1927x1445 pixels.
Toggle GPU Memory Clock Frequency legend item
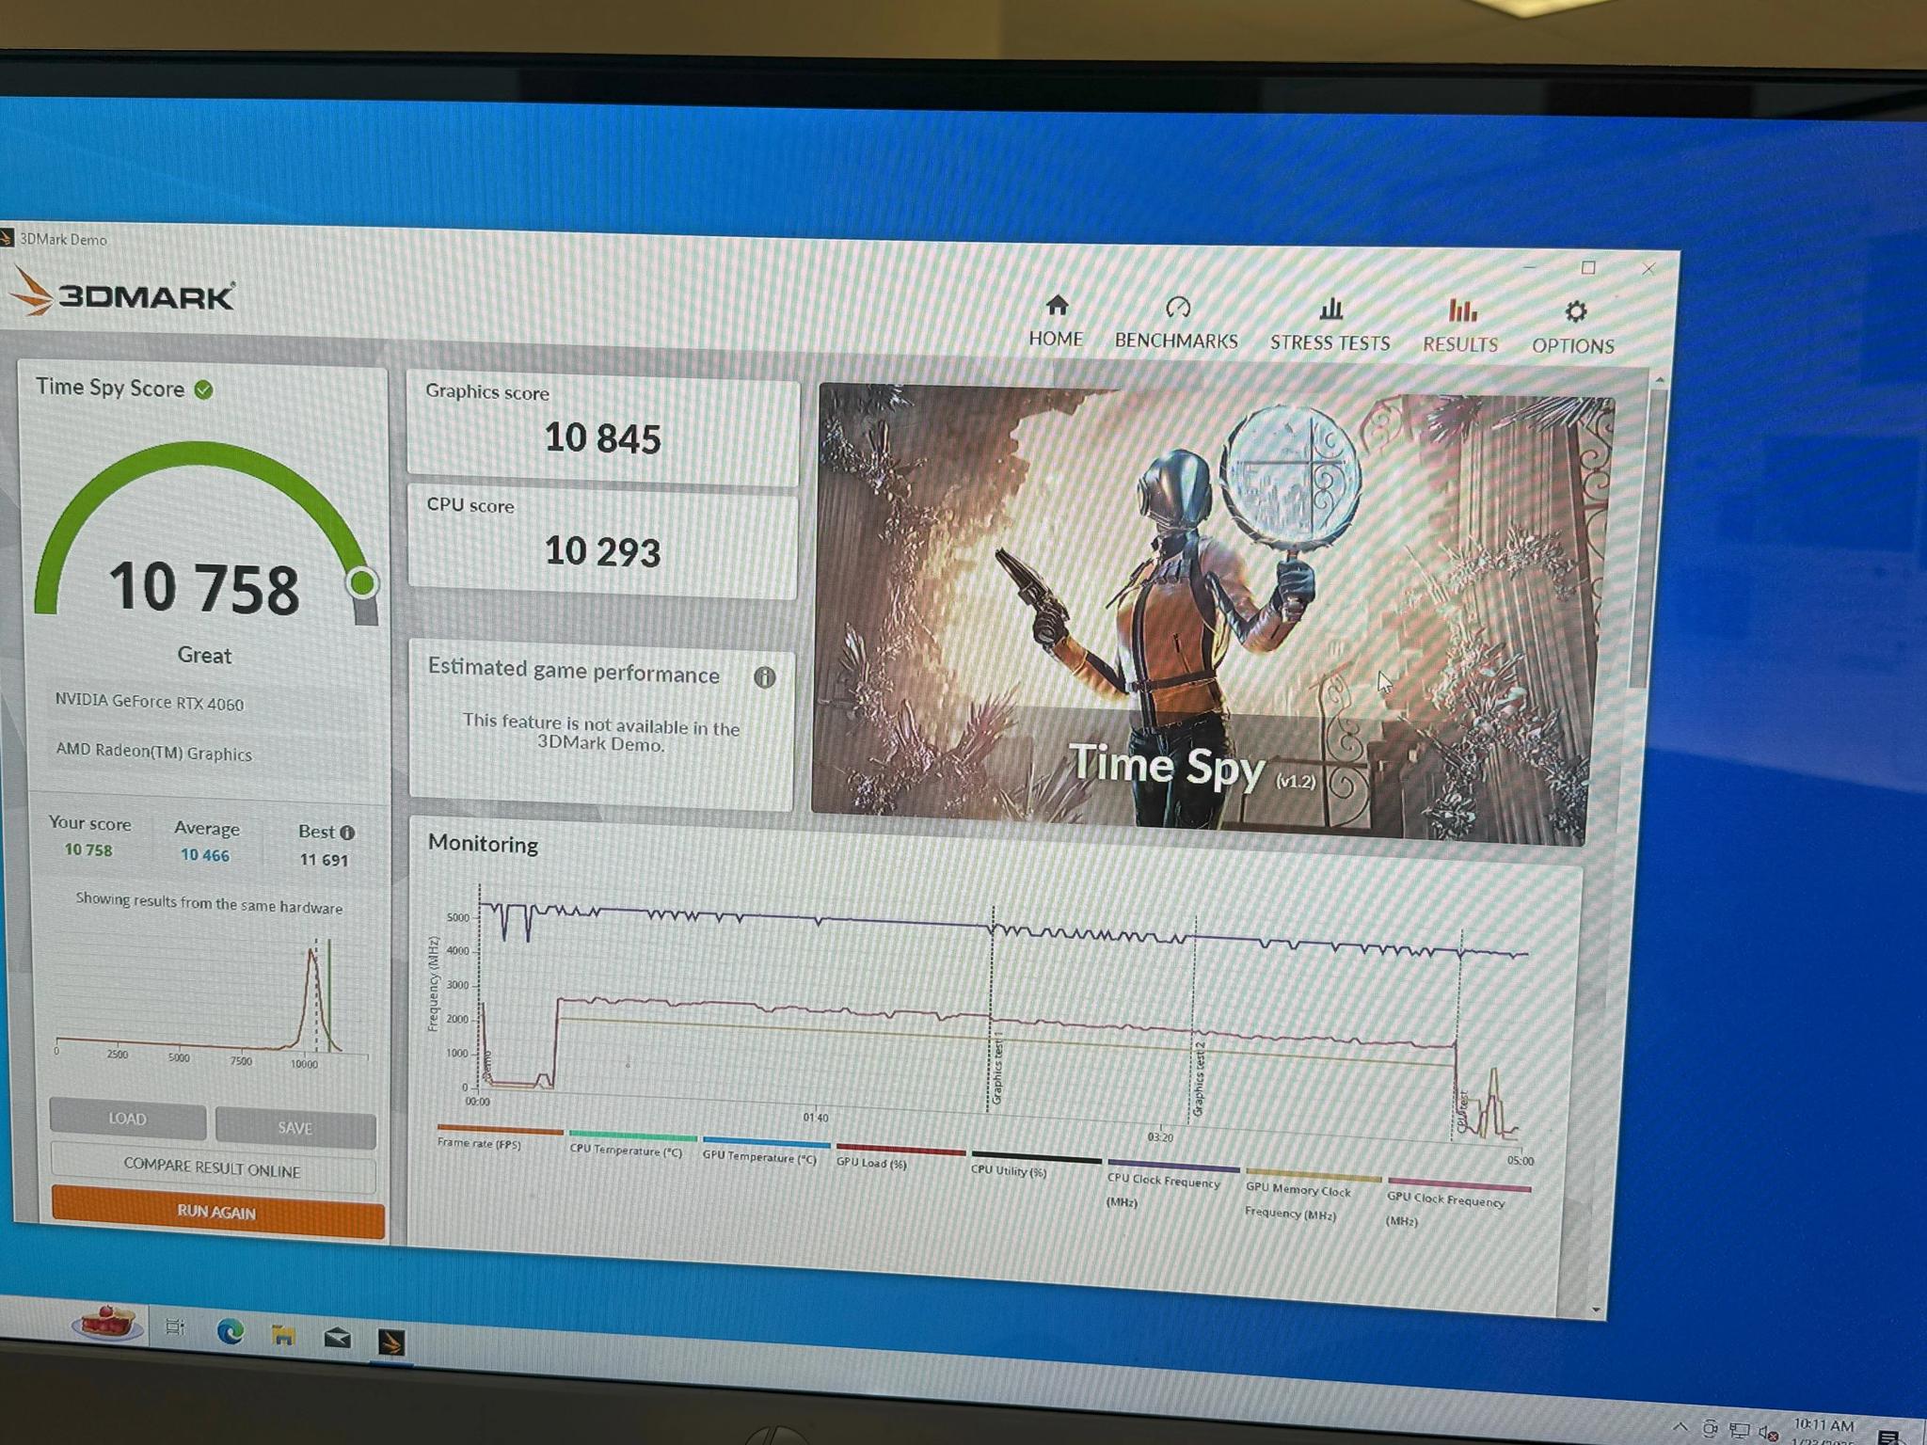[x=1312, y=1197]
